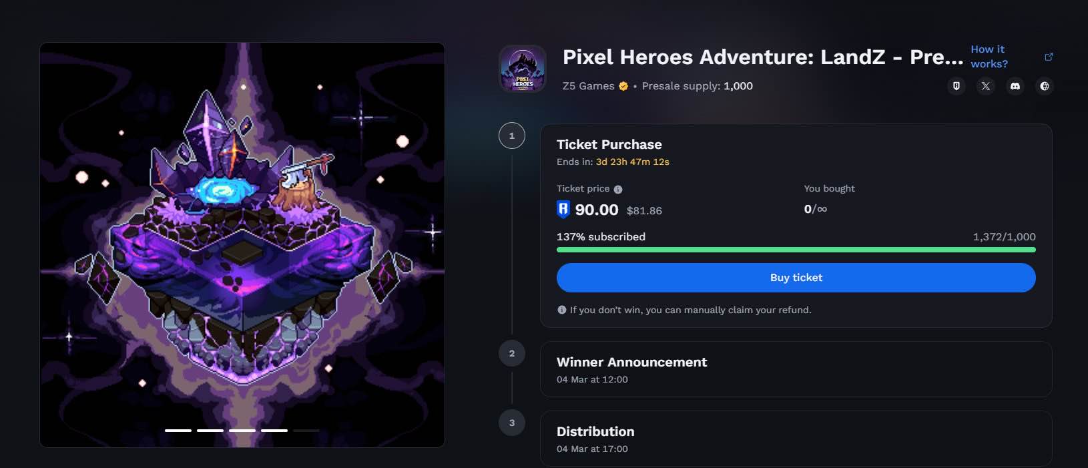
Task: Show the first carousel image via indicator
Action: 178,431
